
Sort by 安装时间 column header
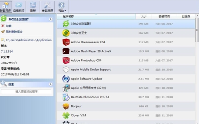164,16
